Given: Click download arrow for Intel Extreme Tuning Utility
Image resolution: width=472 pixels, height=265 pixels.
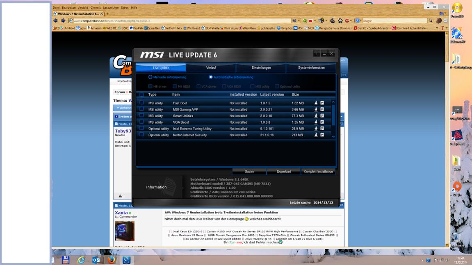Looking at the screenshot, I should tap(316, 129).
